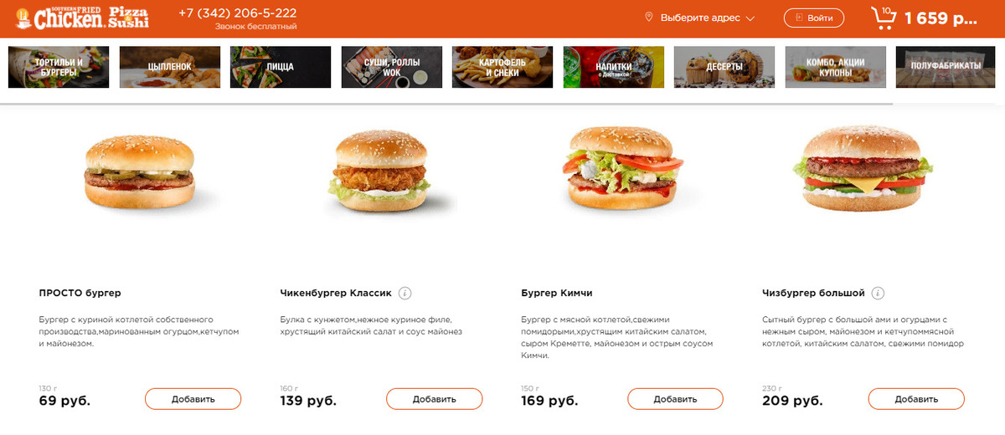Show info for Чикенбургер Классик

click(x=405, y=293)
